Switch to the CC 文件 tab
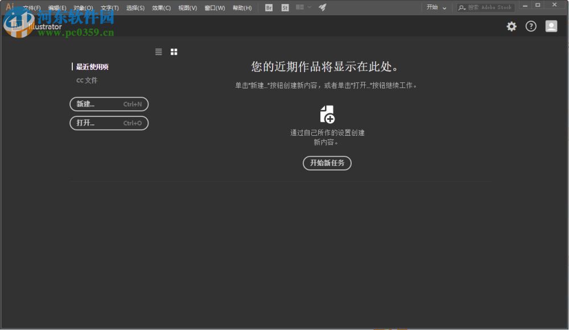Viewport: 569px width, 330px height. point(86,80)
